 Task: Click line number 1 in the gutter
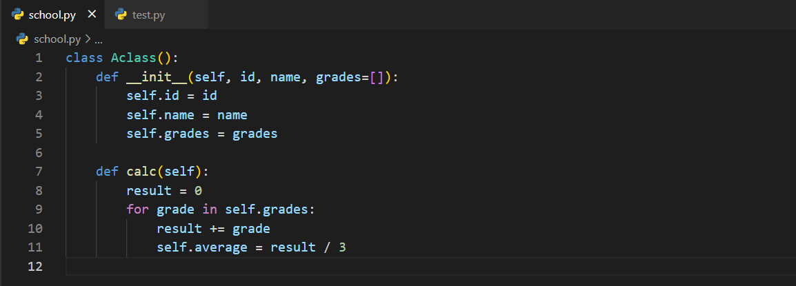[39, 58]
